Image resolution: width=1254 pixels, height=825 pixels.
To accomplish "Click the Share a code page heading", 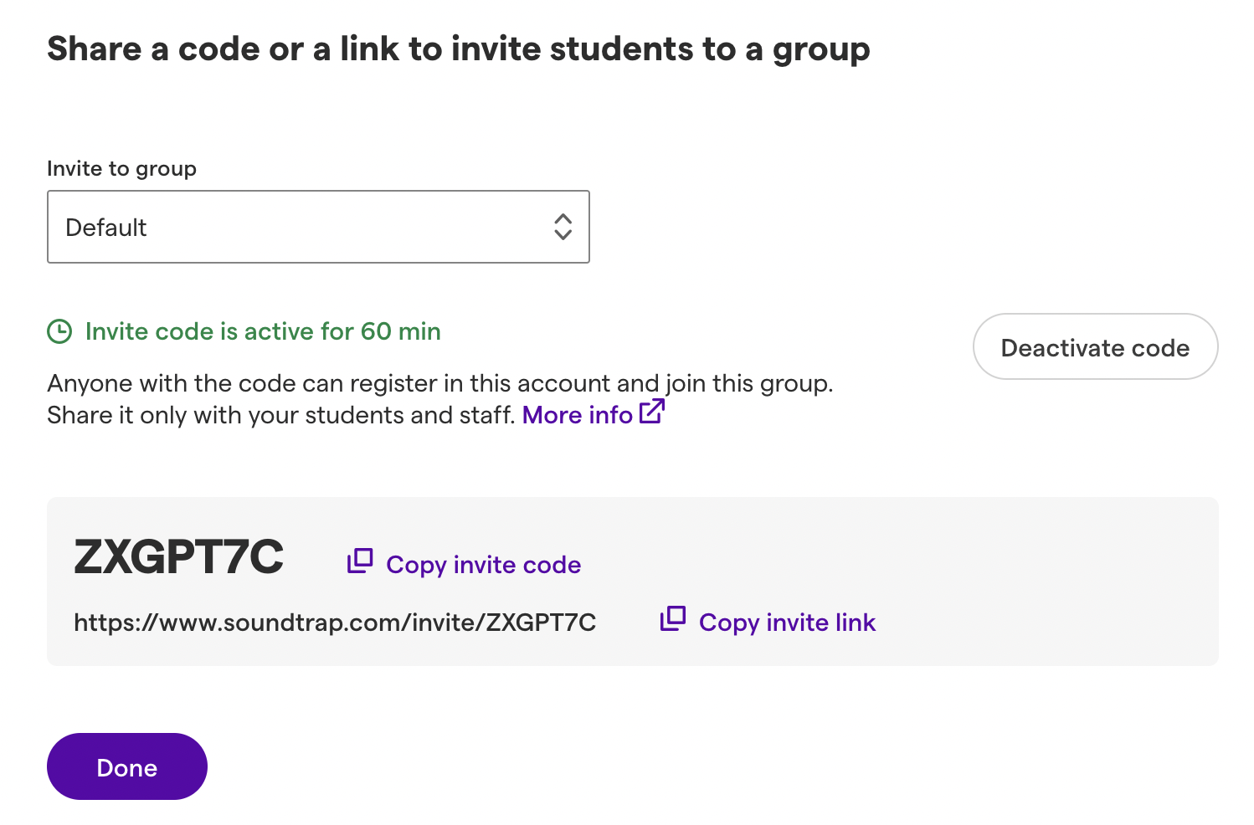I will [459, 49].
